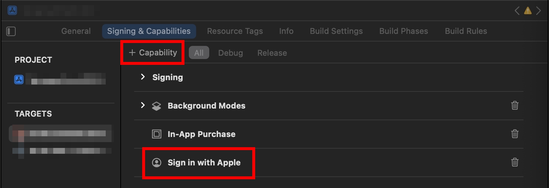Viewport: 549px width, 188px height.
Task: Click the Background Modes layers icon
Action: [156, 106]
